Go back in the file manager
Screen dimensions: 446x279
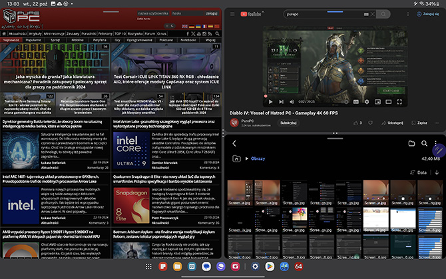pyautogui.click(x=234, y=143)
